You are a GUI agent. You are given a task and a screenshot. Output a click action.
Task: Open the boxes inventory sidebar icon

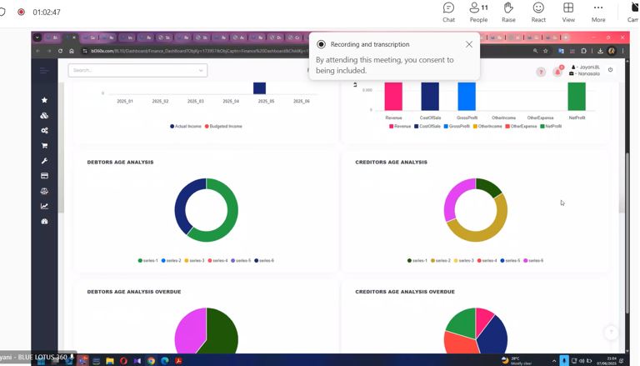[x=44, y=116]
